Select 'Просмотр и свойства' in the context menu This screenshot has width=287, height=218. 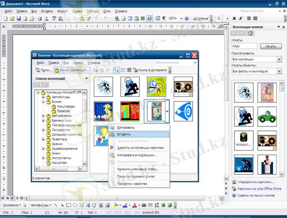132,183
